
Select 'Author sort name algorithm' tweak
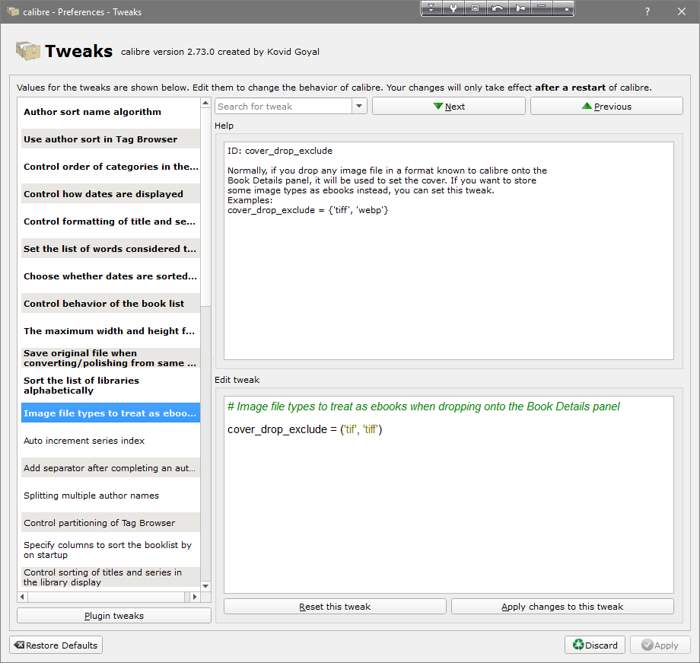point(110,112)
